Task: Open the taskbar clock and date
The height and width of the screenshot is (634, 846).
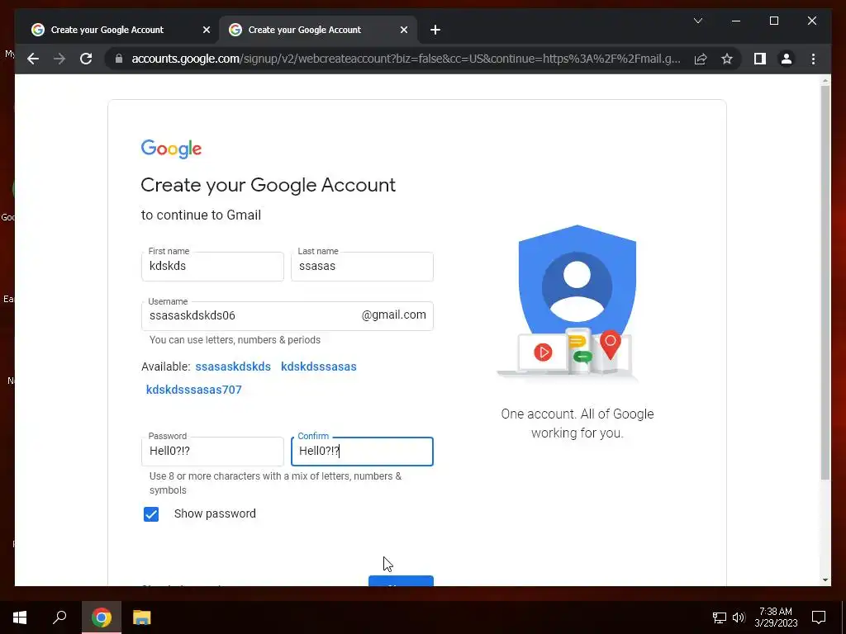Action: click(776, 617)
